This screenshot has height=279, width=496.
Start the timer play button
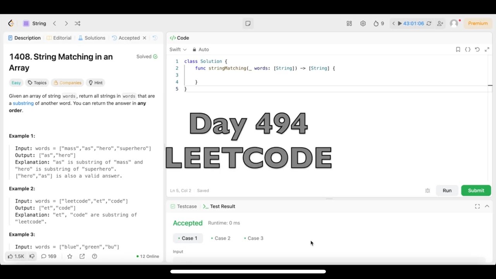point(400,23)
